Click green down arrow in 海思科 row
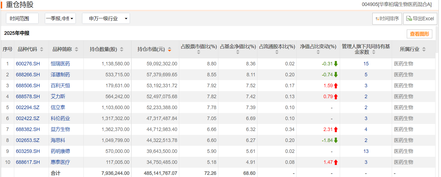The height and width of the screenshot is (177, 441). point(336,140)
